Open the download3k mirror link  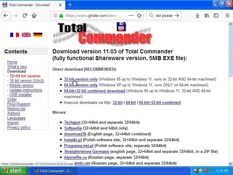[x=75, y=134]
